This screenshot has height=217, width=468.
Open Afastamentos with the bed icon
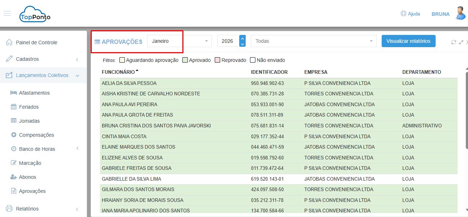pos(14,93)
